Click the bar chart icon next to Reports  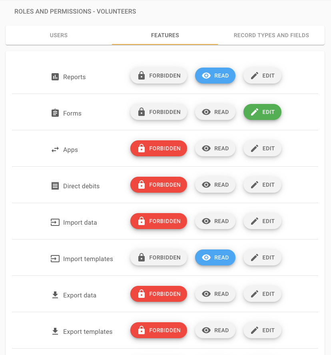coord(55,77)
